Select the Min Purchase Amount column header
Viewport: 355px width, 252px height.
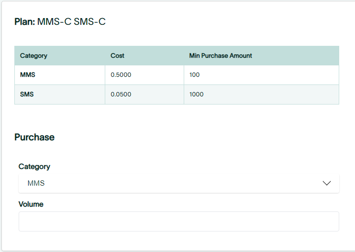tap(221, 55)
